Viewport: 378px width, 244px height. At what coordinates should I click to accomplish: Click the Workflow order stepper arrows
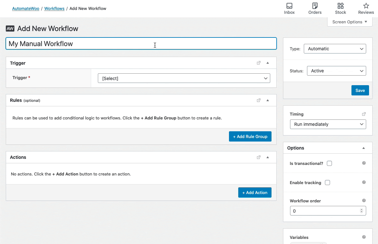click(x=361, y=211)
